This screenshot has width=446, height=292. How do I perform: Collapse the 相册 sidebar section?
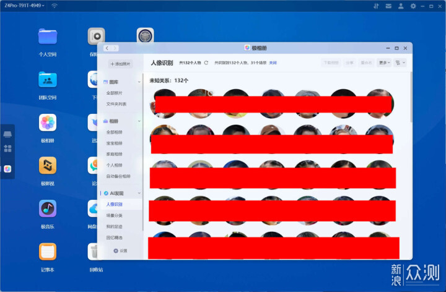pos(139,121)
